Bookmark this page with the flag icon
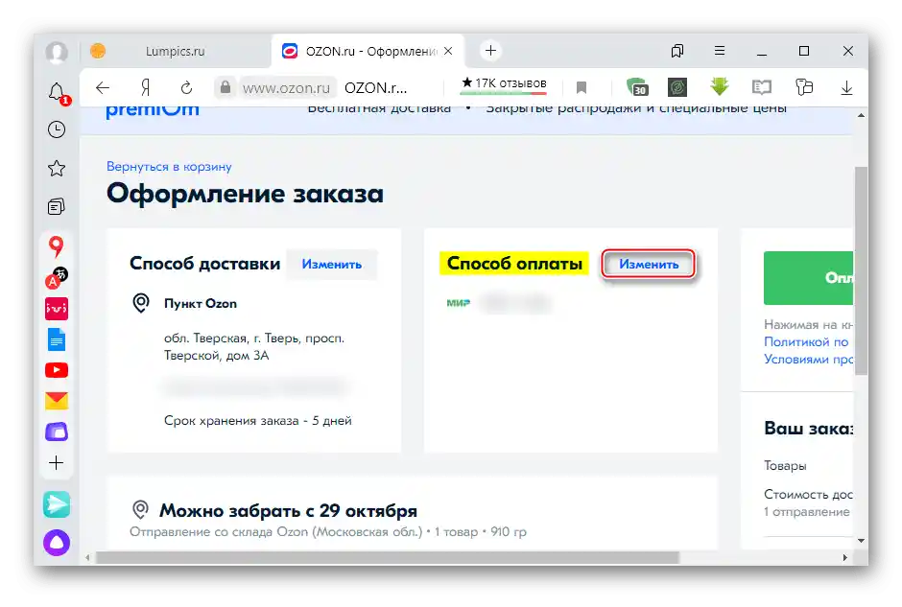This screenshot has width=902, height=607. 582,87
